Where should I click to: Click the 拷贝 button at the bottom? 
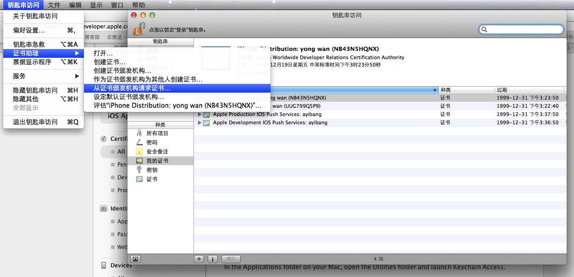(x=231, y=259)
